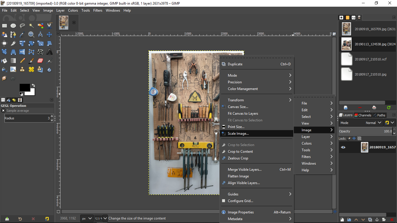397x223 pixels.
Task: Toggle the Sample average checkbox
Action: pyautogui.click(x=3, y=111)
